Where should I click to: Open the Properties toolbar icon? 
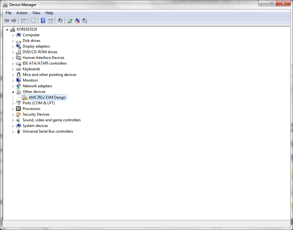pyautogui.click(x=33, y=20)
